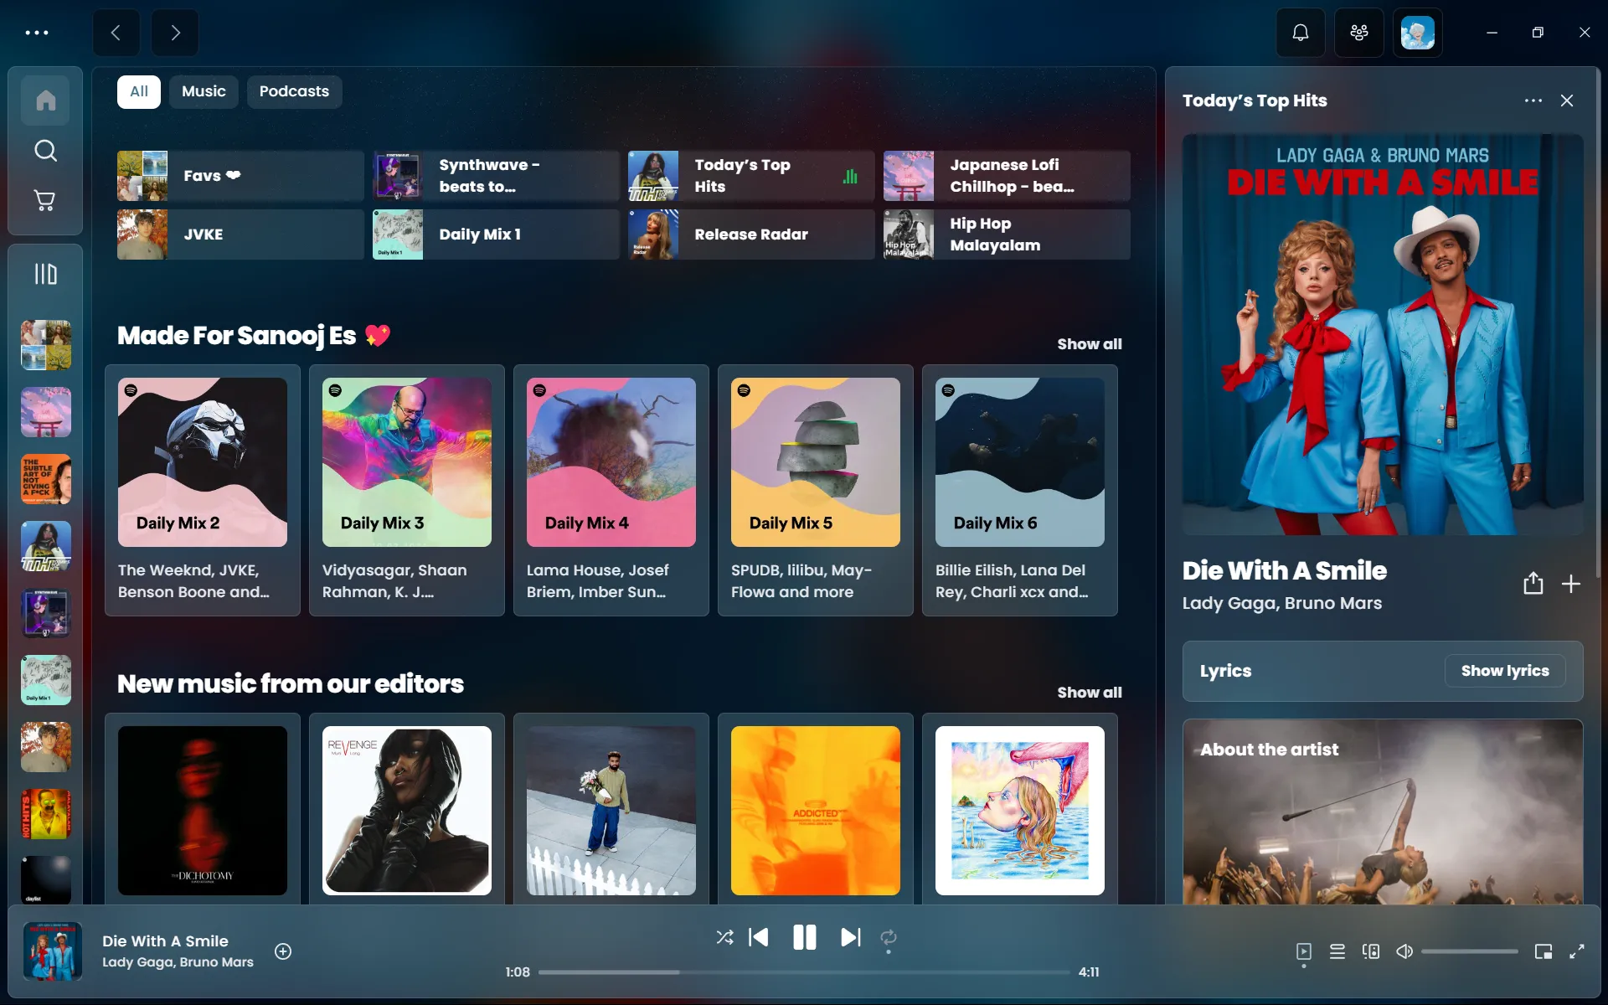
Task: Click the friend activity icon
Action: (x=1358, y=33)
